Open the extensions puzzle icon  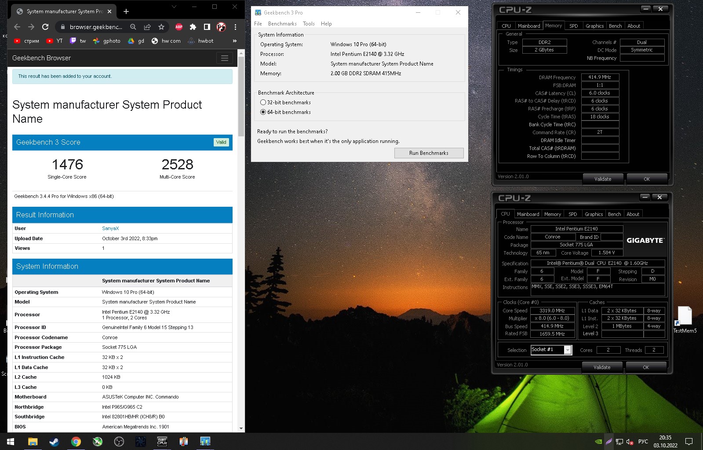193,27
